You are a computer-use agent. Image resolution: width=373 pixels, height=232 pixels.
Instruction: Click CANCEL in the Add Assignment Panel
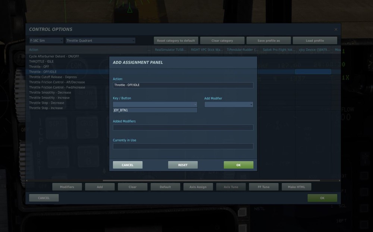coord(128,165)
